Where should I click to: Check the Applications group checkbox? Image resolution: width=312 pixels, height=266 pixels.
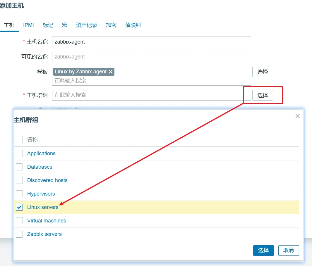point(19,153)
